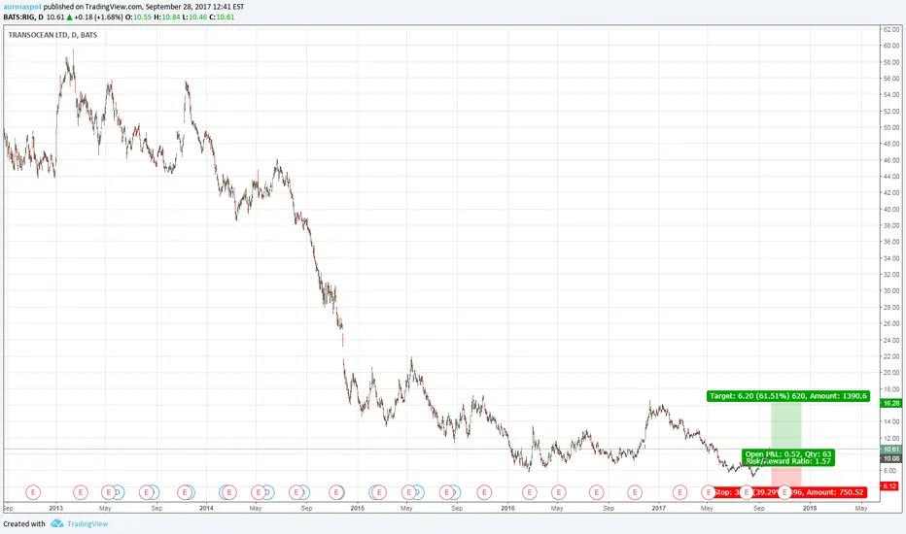
Task: Select the green profit target zone
Action: point(786,426)
